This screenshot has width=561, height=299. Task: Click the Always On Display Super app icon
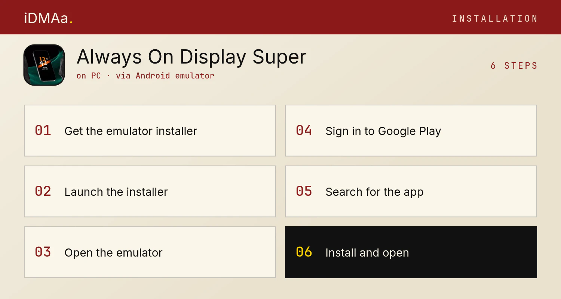click(x=44, y=65)
